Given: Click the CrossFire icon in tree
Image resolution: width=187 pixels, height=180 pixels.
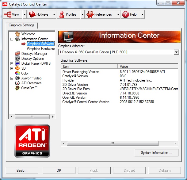Looking at the screenshot, I should tap(17, 88).
